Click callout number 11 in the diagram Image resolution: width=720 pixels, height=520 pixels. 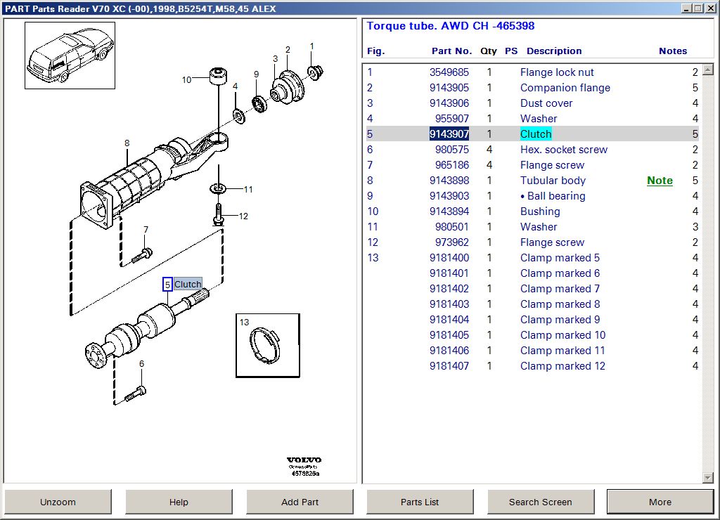pos(248,189)
